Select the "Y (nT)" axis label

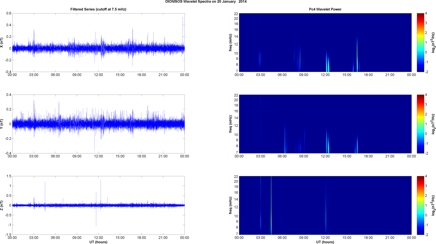pos(2,124)
